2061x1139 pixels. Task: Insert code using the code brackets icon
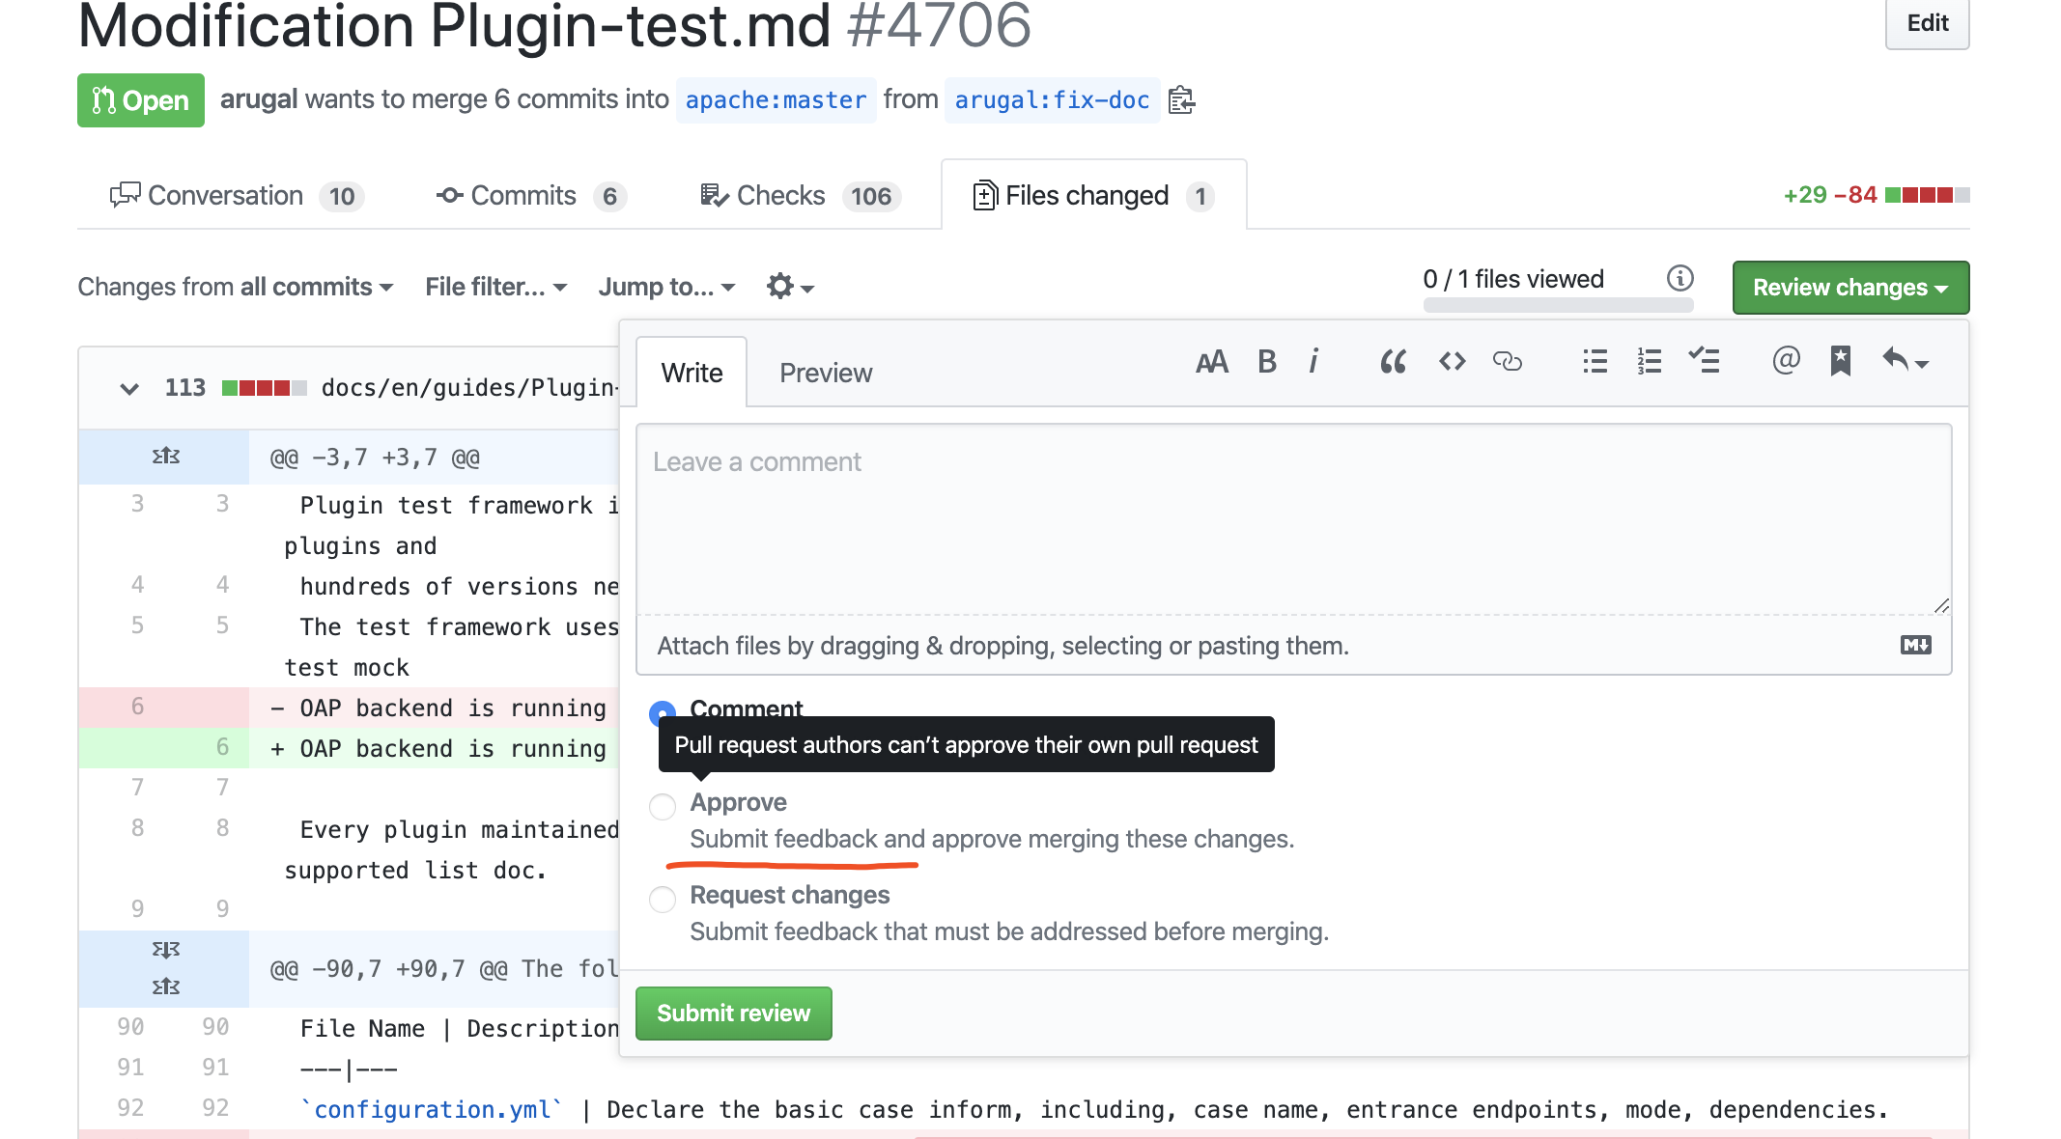point(1452,362)
